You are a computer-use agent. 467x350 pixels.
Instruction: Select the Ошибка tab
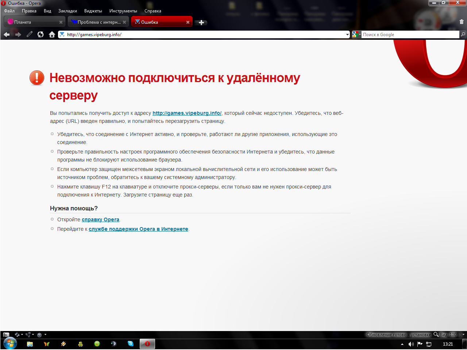click(x=162, y=22)
